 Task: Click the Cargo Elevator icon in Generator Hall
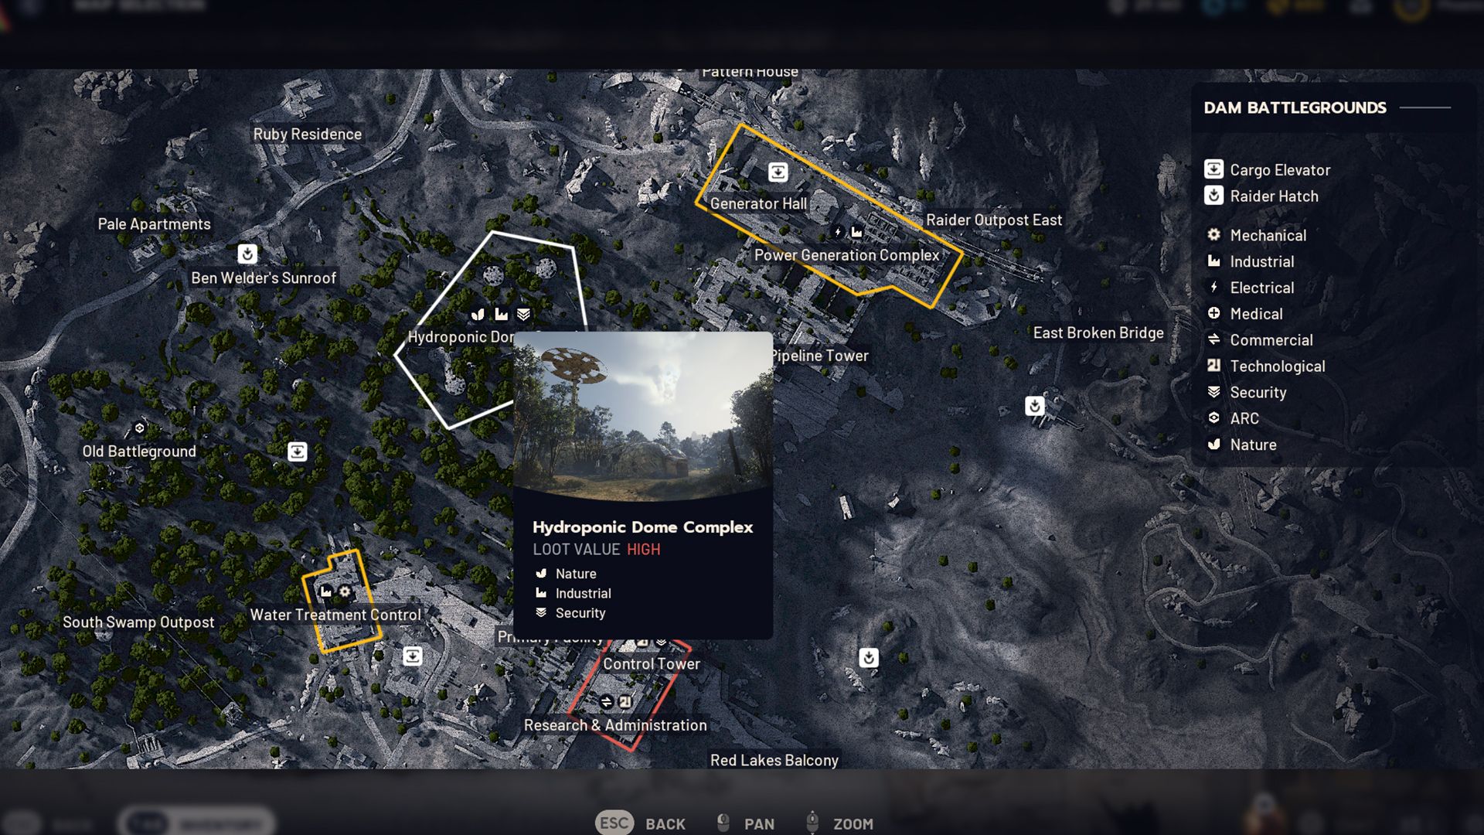pos(778,172)
